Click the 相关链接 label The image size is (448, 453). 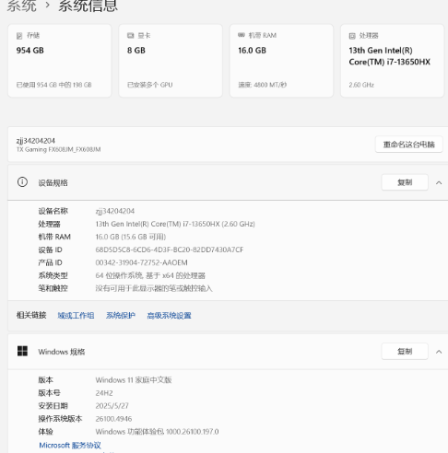point(31,315)
